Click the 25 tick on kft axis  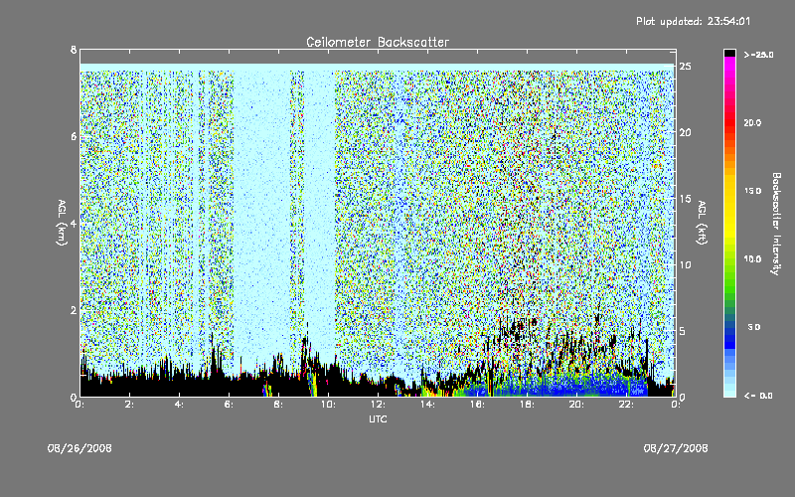coord(685,67)
